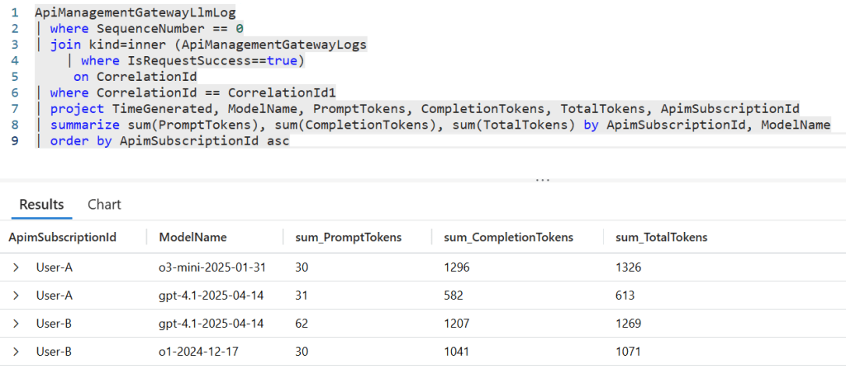
Task: Click the ModelName column header
Action: (192, 237)
